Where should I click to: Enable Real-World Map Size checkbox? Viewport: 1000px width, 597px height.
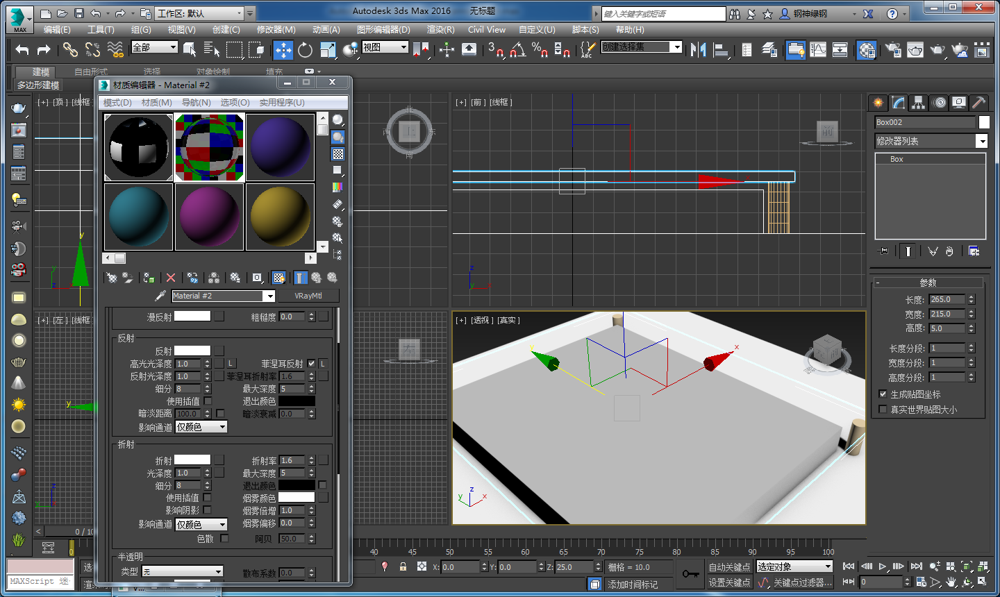click(x=883, y=409)
